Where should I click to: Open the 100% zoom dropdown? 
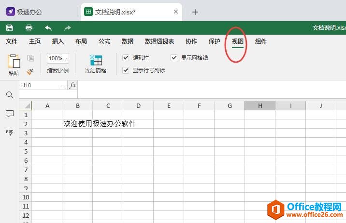[x=58, y=58]
